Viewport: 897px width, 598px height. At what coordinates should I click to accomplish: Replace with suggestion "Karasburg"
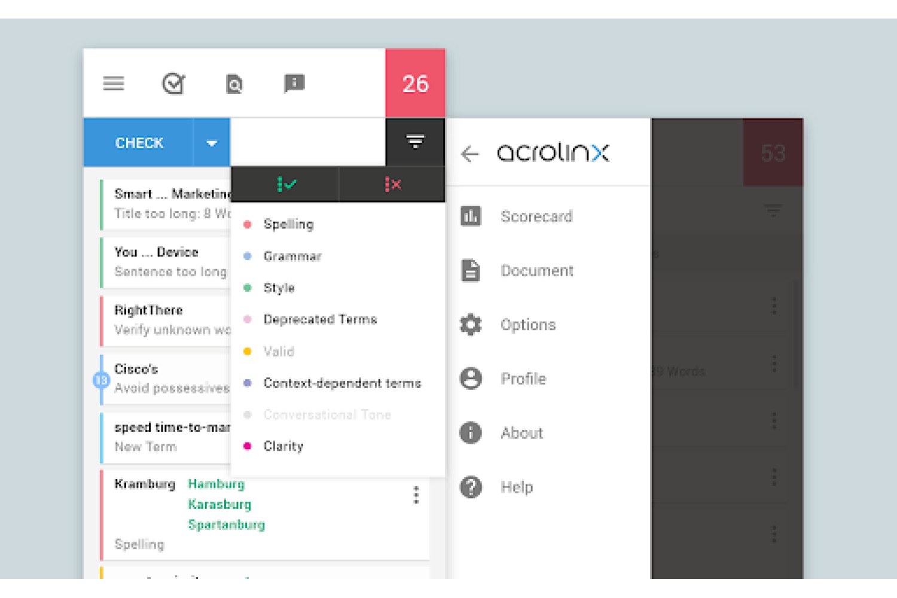tap(219, 504)
